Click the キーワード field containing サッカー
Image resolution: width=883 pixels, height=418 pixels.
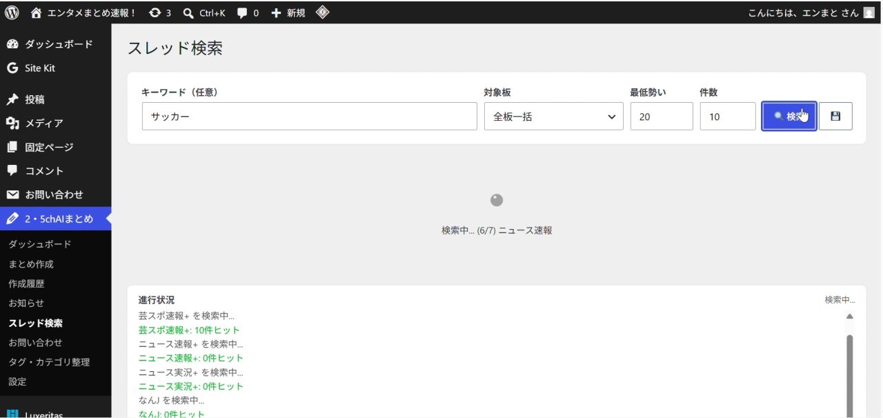click(310, 116)
